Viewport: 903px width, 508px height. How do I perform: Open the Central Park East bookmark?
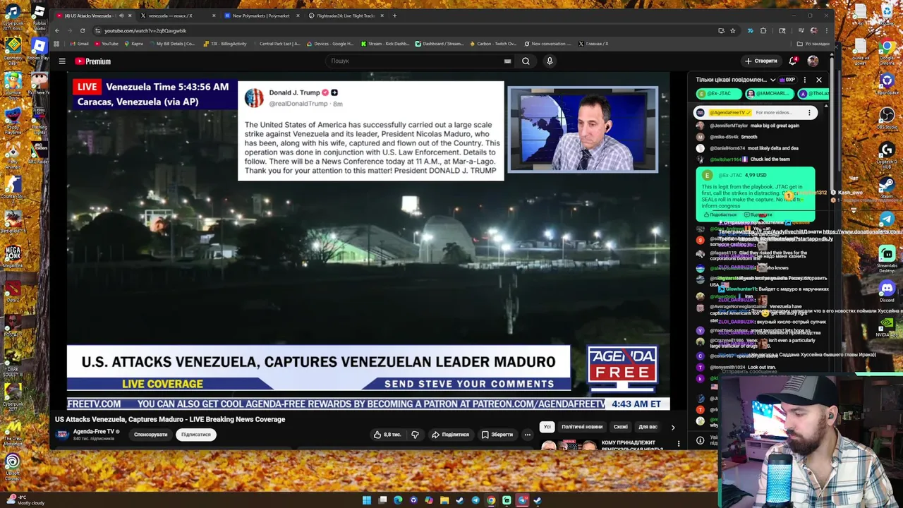276,44
